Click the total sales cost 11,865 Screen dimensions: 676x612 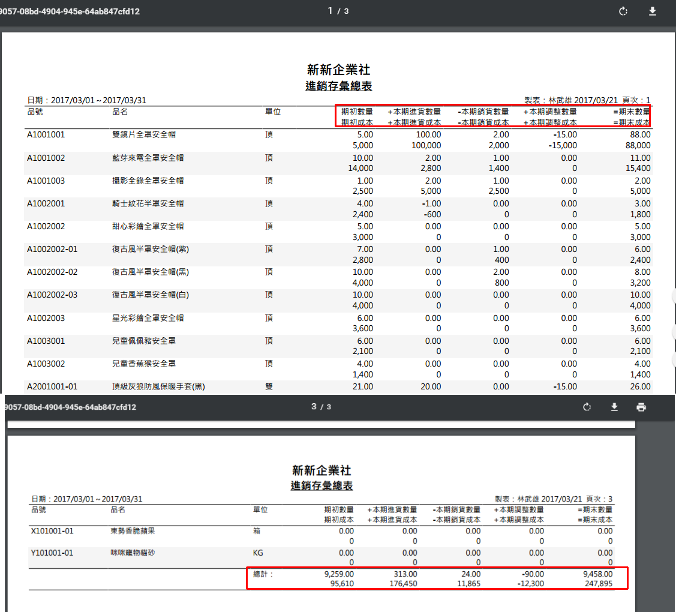pyautogui.click(x=468, y=584)
